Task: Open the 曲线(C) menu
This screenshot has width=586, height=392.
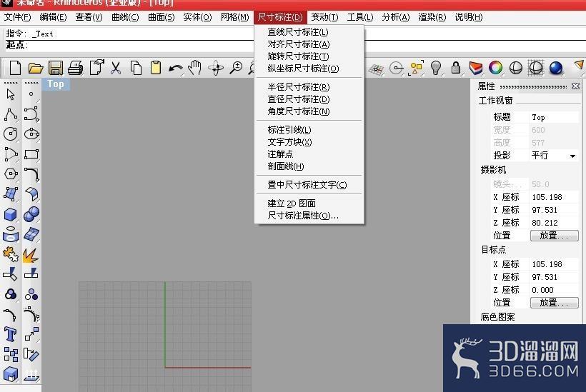Action: [125, 17]
